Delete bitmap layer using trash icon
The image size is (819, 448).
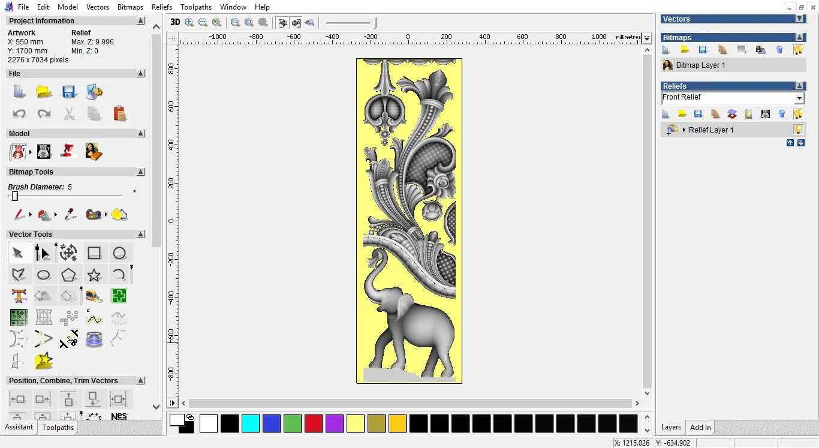pos(779,50)
